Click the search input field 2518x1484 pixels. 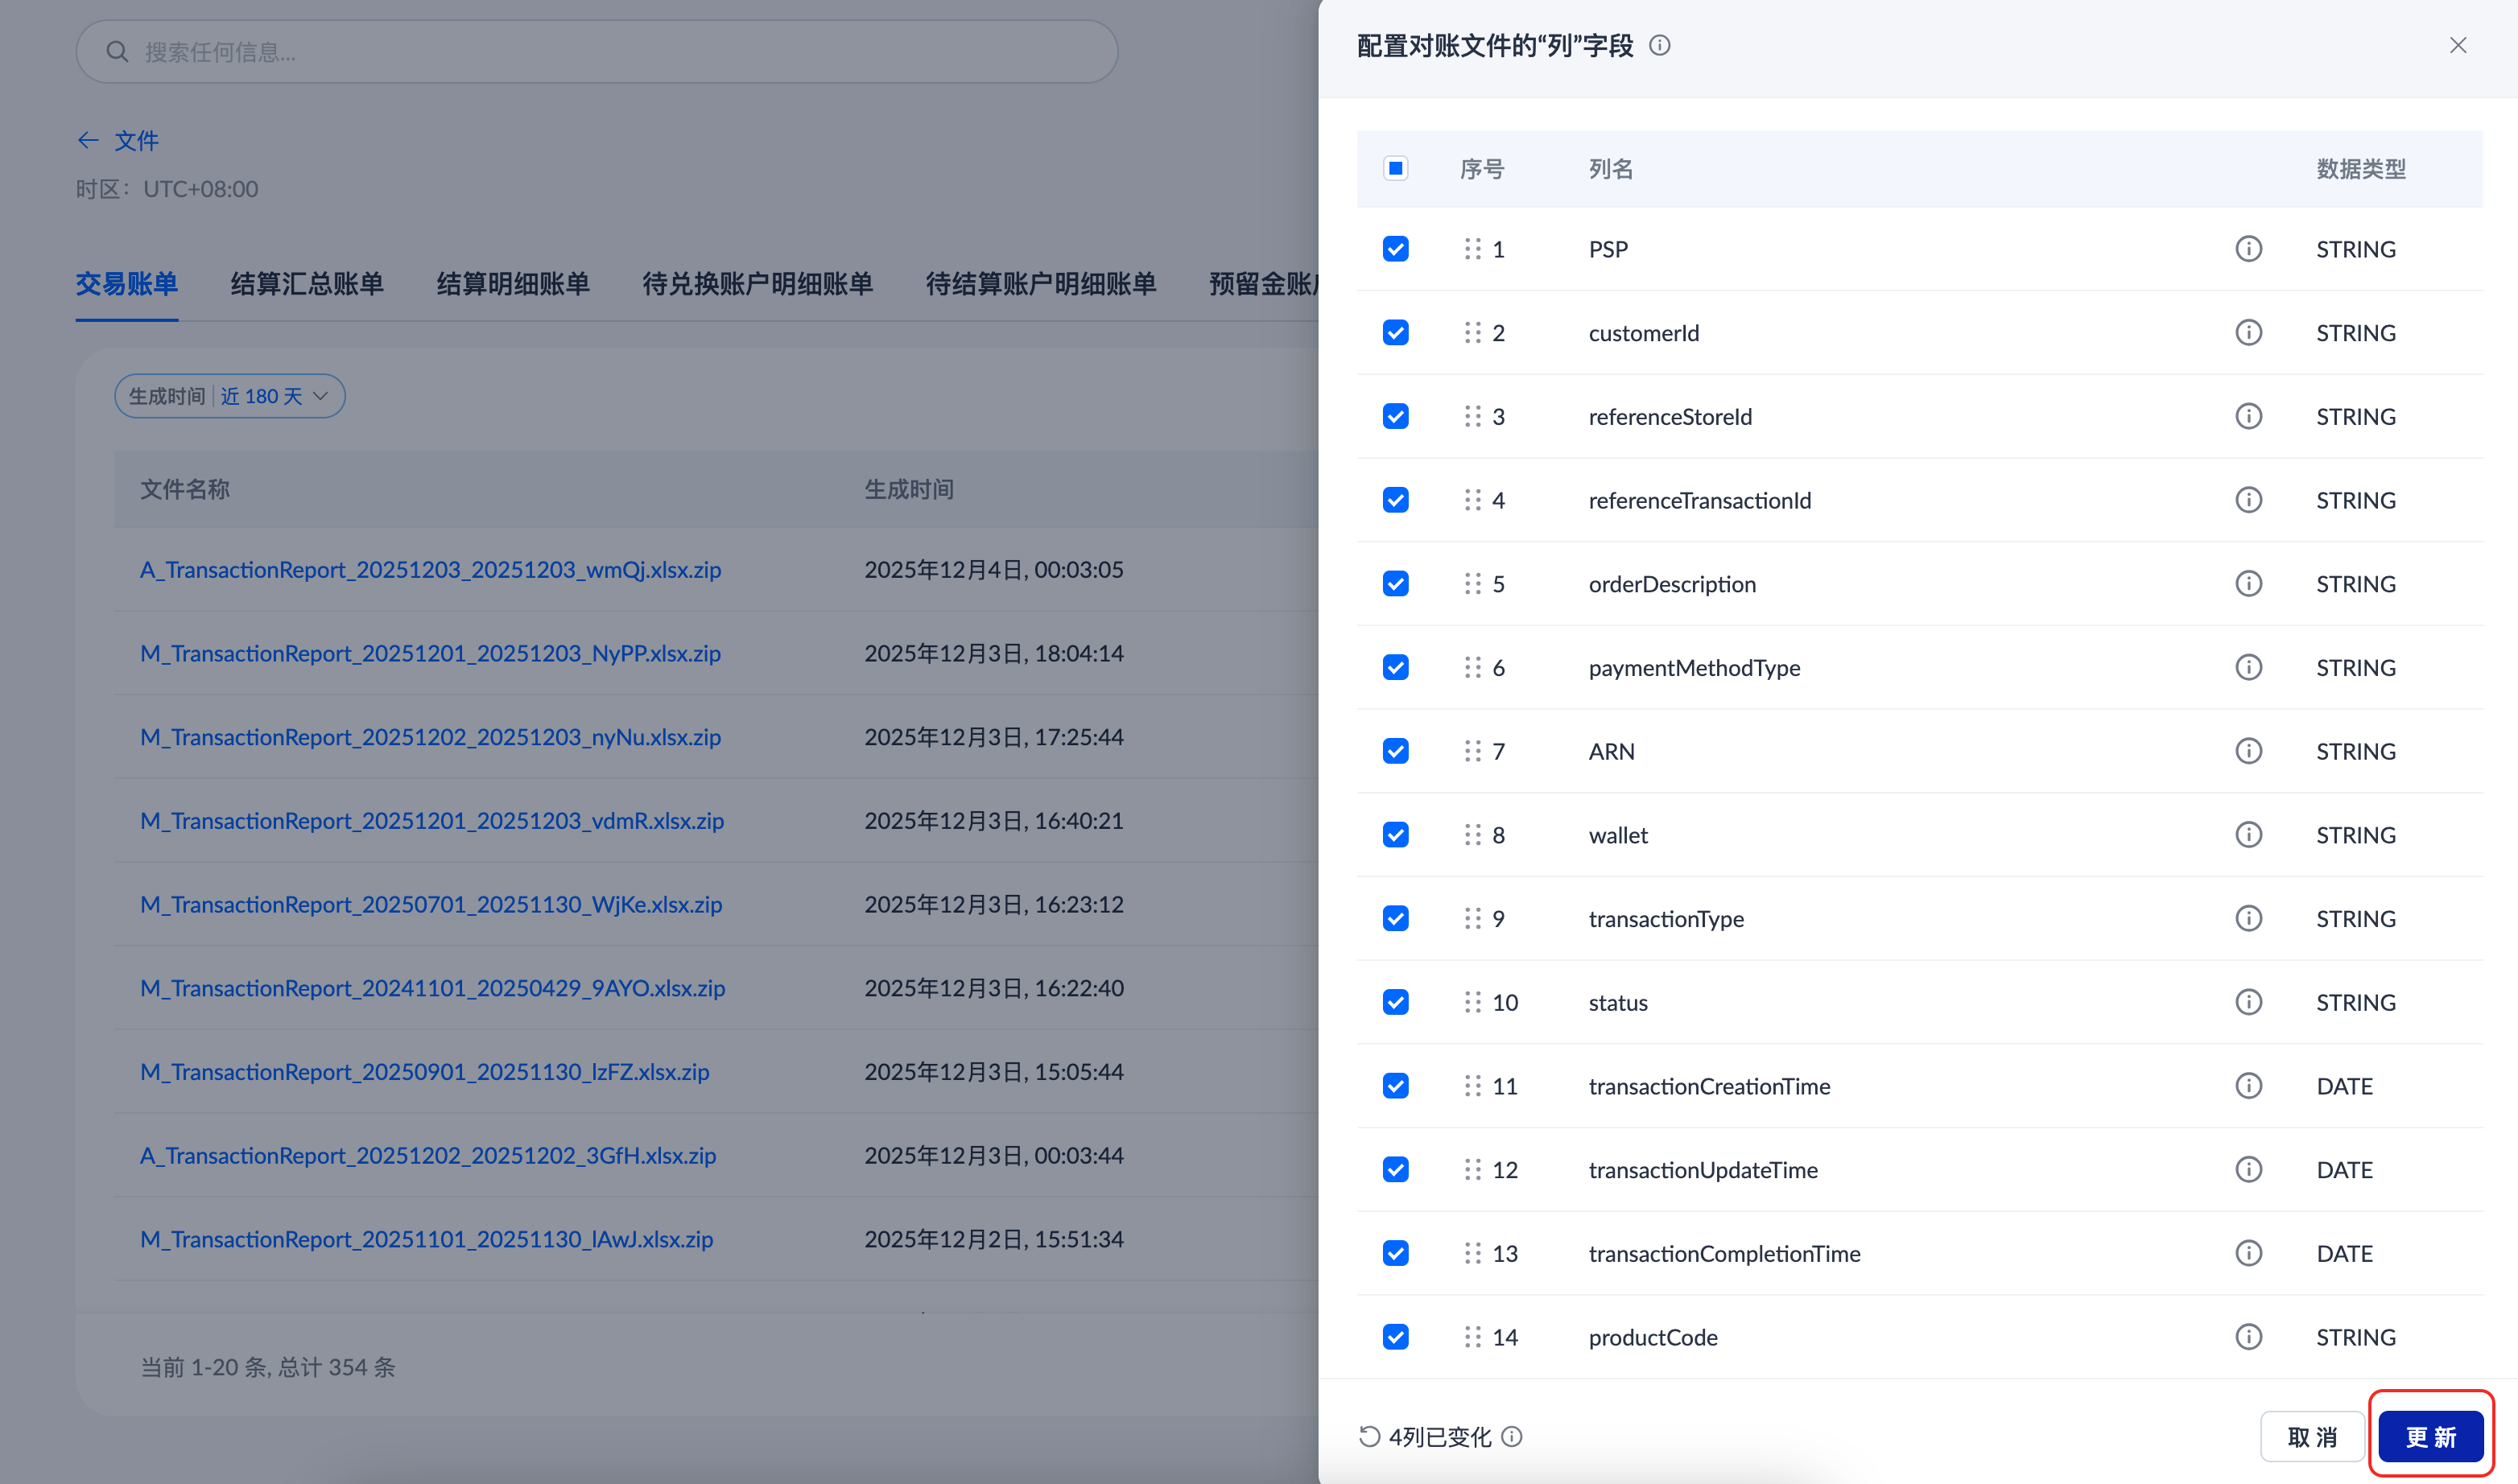coord(597,52)
